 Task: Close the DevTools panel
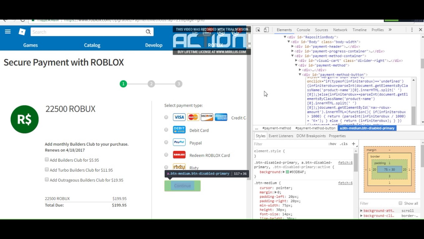pyautogui.click(x=420, y=30)
